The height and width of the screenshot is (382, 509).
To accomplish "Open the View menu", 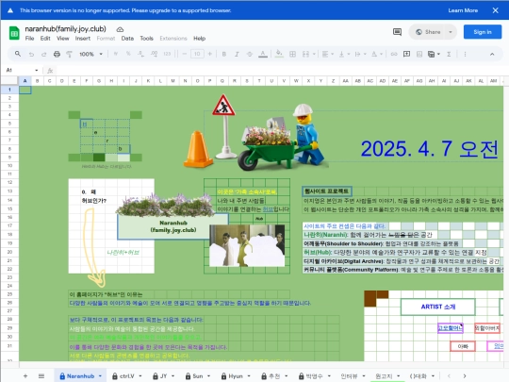I will click(63, 39).
